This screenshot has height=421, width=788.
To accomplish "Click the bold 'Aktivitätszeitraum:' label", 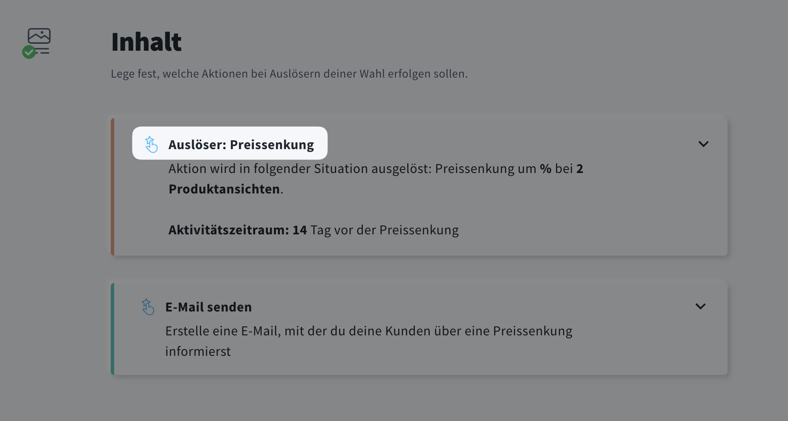I will (x=229, y=230).
